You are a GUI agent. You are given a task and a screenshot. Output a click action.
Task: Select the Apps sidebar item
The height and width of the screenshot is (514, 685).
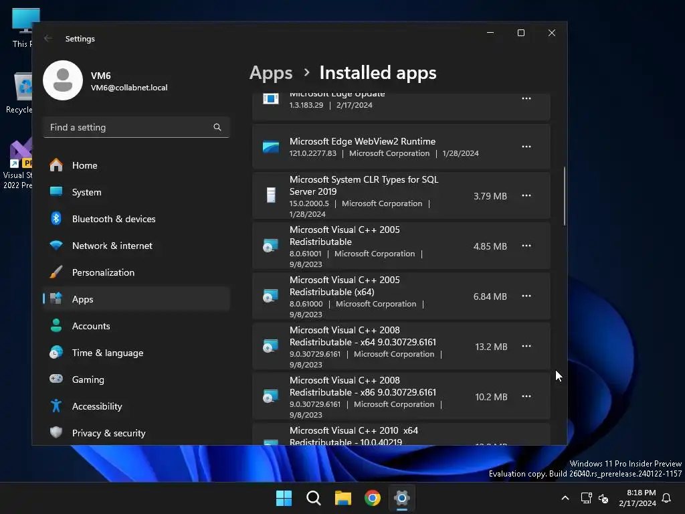136,299
